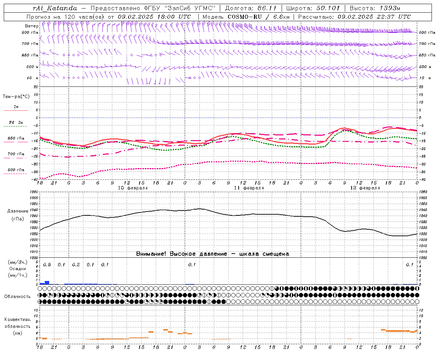Click the precipitation value 0.9
Screen dimensions: 437x350
pos(47,265)
